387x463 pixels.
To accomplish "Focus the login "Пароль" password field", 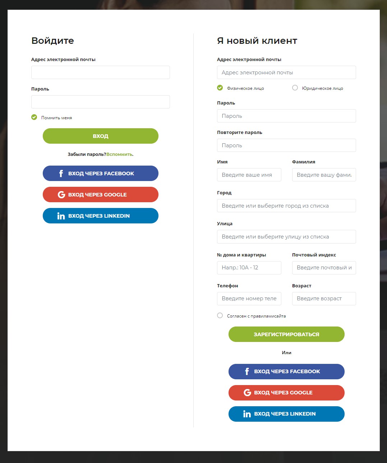I will point(101,102).
